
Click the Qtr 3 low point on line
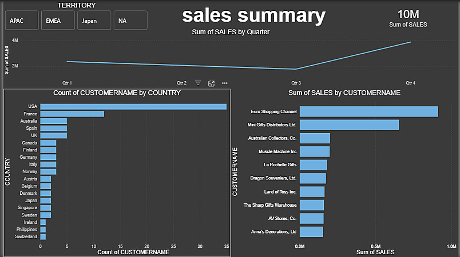coord(296,69)
